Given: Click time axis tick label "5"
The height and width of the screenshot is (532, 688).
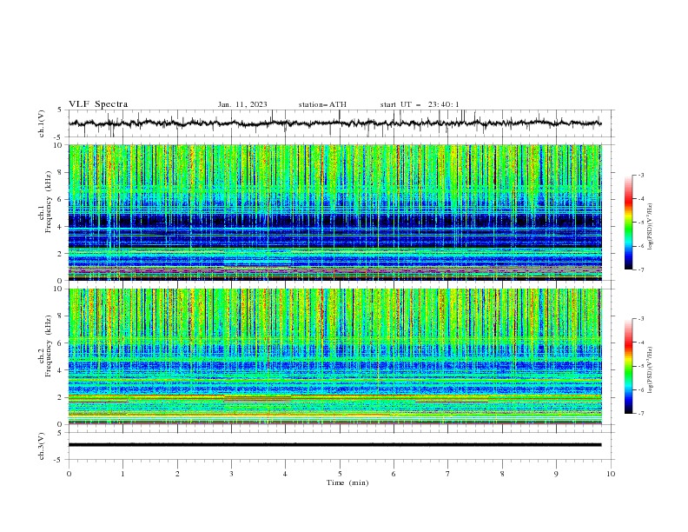Looking at the screenshot, I should pyautogui.click(x=340, y=474).
